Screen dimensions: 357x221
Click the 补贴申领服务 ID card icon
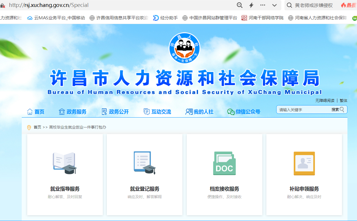[304, 163]
